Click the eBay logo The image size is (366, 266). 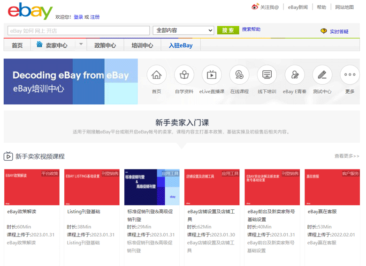point(30,11)
